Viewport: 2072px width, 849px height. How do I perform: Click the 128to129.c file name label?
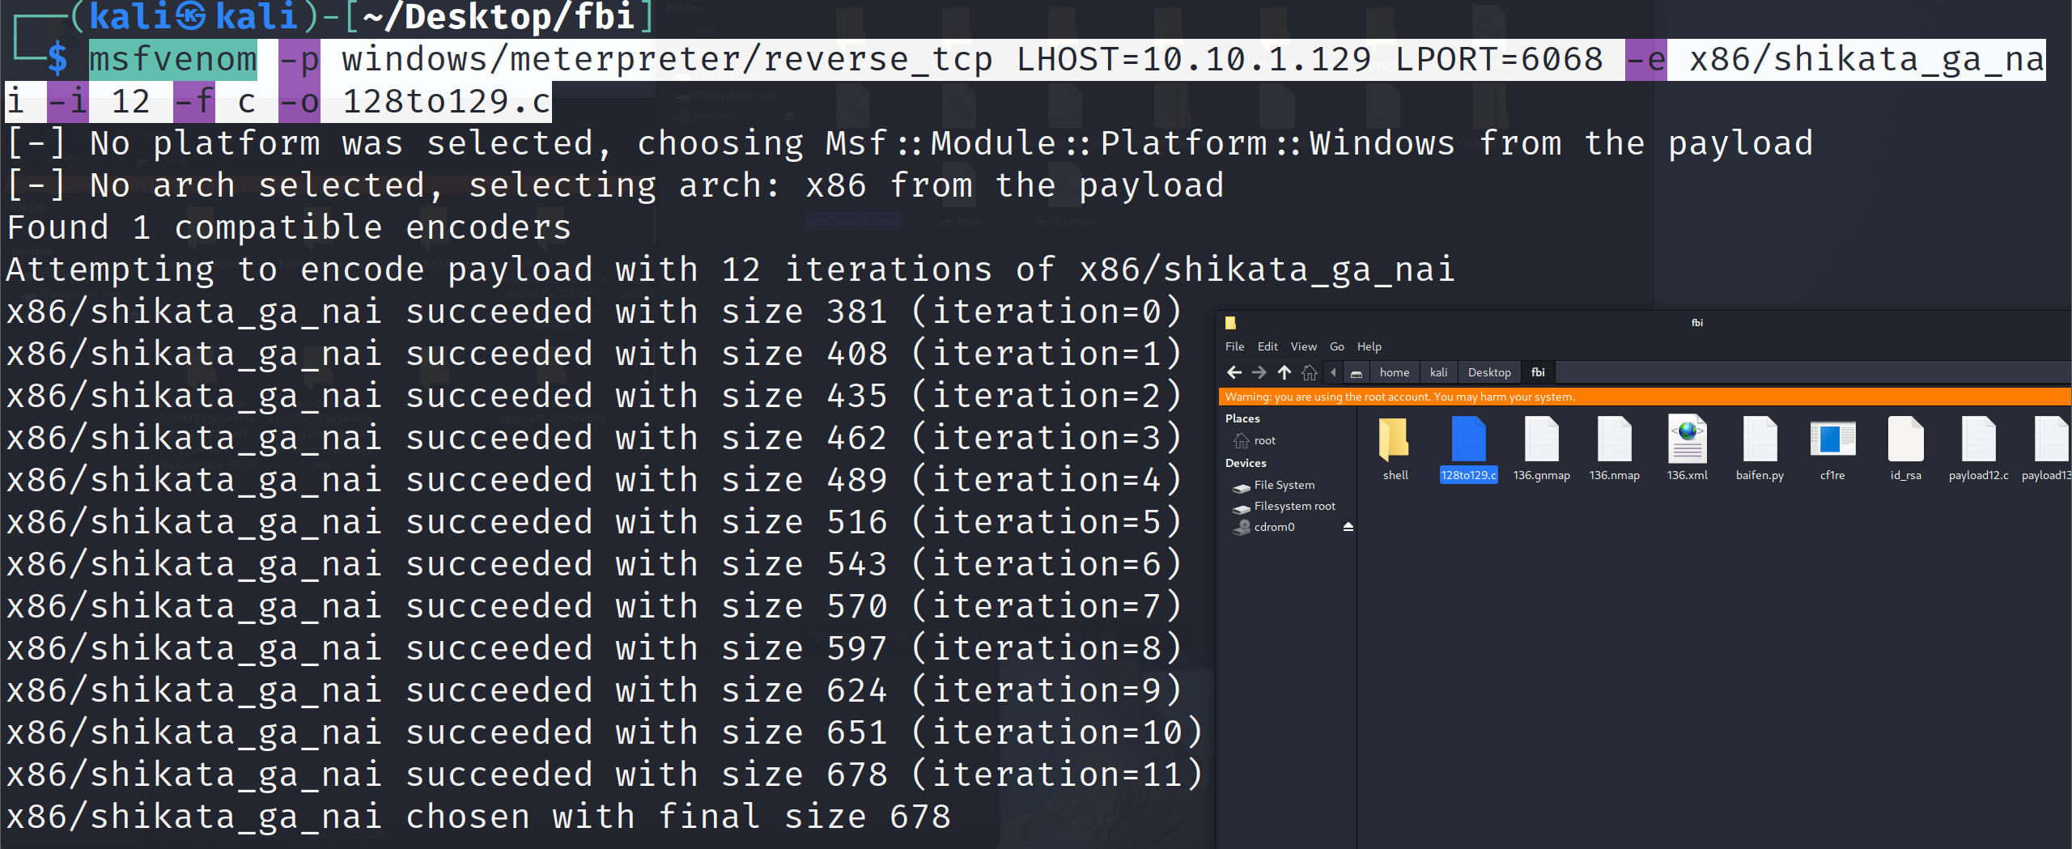(x=1468, y=475)
